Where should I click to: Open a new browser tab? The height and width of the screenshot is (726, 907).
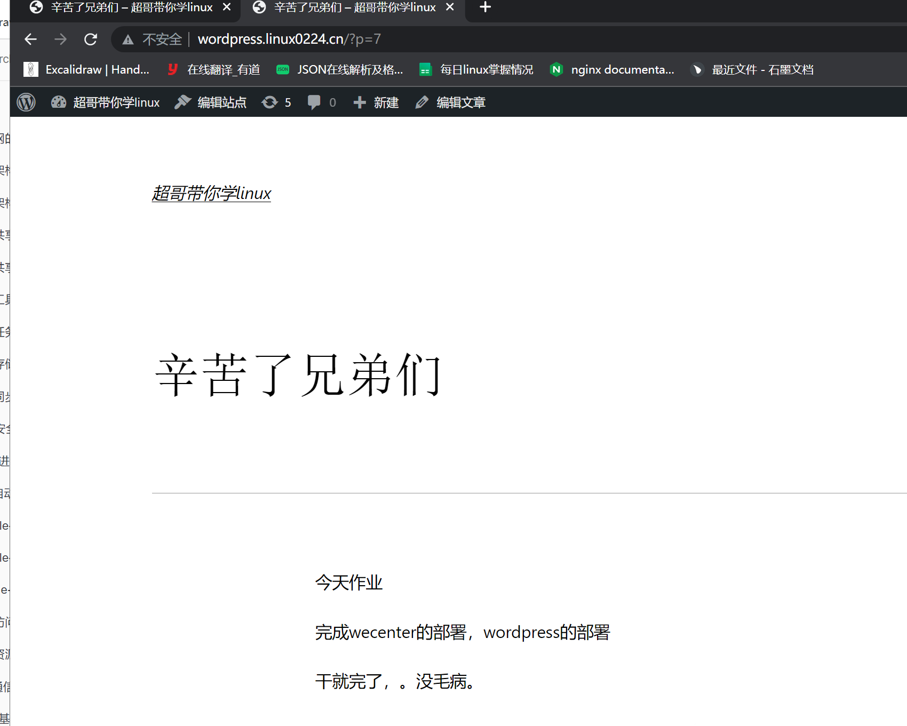[484, 7]
